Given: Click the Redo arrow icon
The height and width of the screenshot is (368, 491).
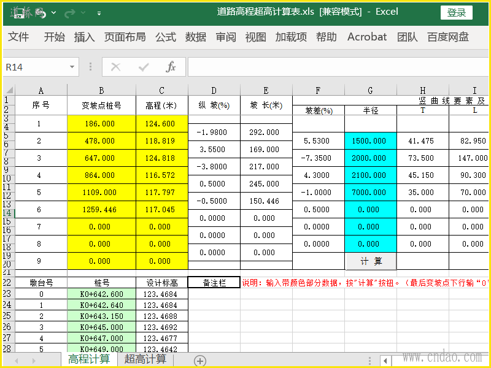Looking at the screenshot, I should [x=69, y=13].
